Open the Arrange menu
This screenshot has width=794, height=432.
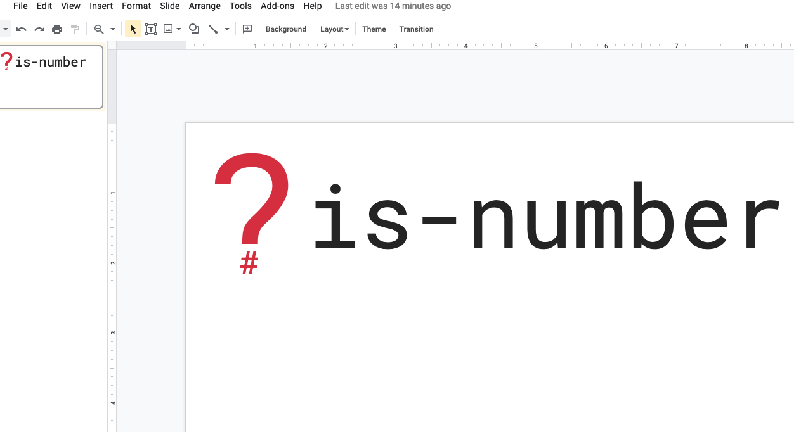tap(204, 6)
